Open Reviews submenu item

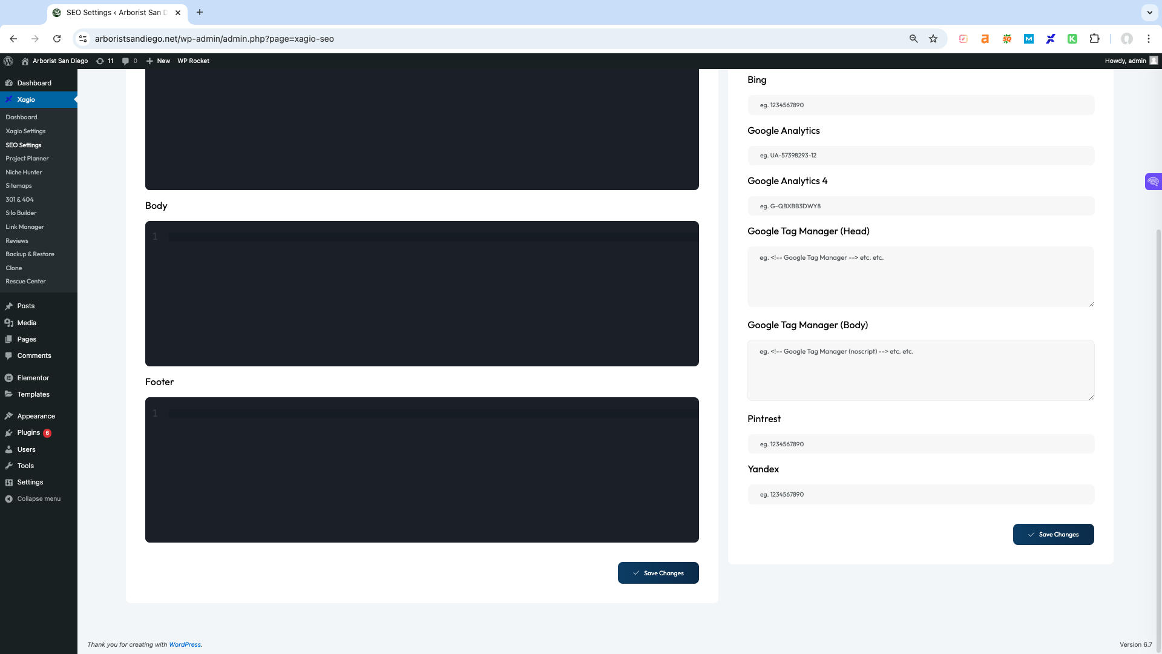[x=17, y=240]
